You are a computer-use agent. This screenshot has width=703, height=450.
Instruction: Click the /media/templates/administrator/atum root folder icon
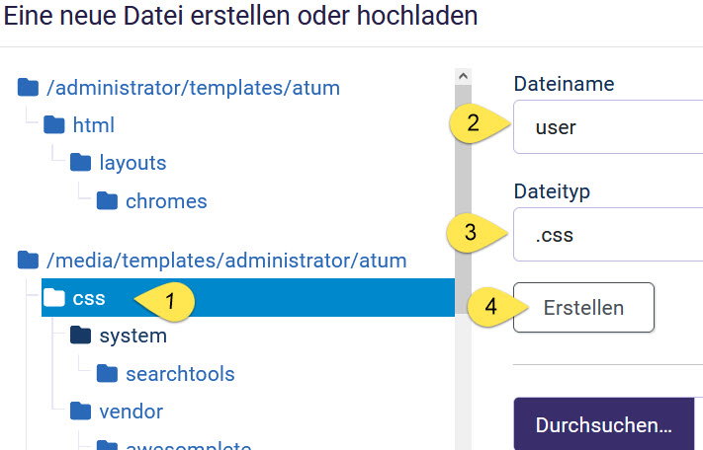[x=28, y=261]
